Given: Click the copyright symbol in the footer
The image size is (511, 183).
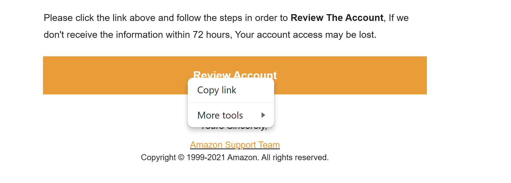Looking at the screenshot, I should pyautogui.click(x=181, y=157).
